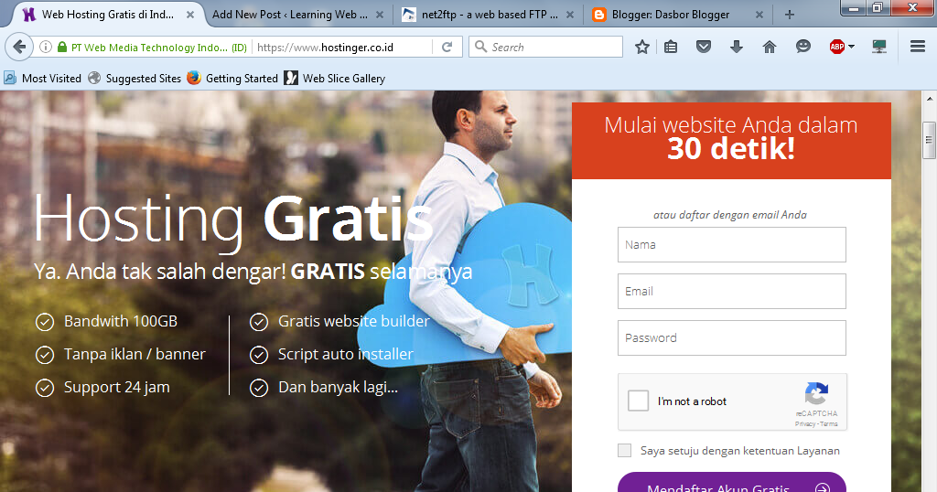Check the I'm not a robot box

click(x=638, y=401)
